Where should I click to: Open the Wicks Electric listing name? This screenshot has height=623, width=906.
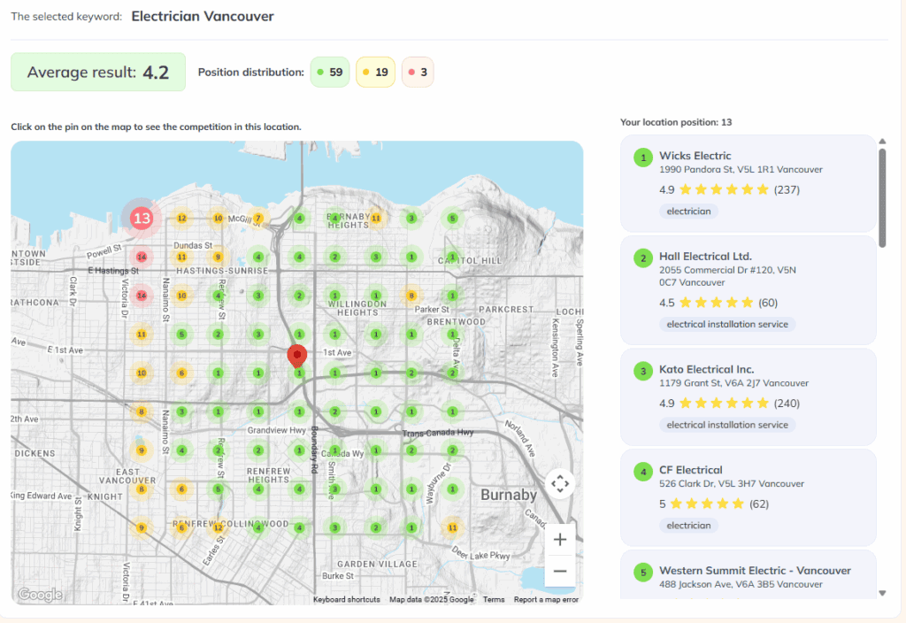pos(695,156)
